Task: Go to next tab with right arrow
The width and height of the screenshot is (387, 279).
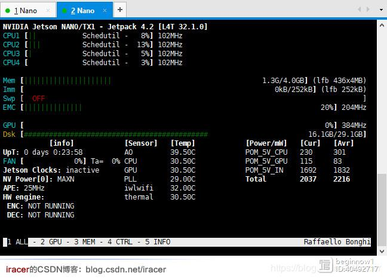Action: (368, 10)
